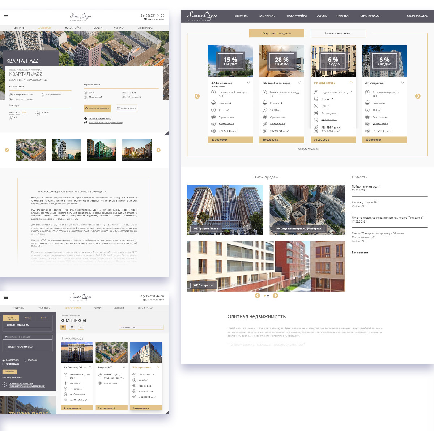The image size is (434, 431).
Task: Open СКИДКИ in the dark top navigation
Action: pyautogui.click(x=322, y=16)
